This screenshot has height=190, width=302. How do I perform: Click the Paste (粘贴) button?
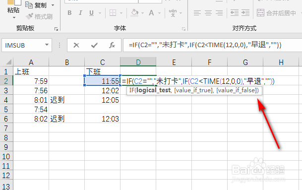pos(13,7)
